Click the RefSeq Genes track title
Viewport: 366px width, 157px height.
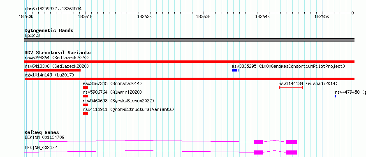click(42, 132)
